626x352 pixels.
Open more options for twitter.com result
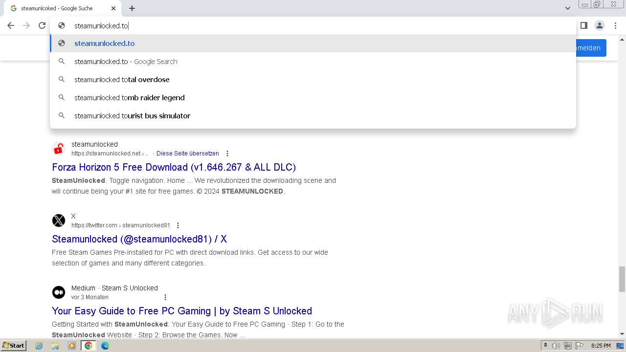click(x=178, y=225)
